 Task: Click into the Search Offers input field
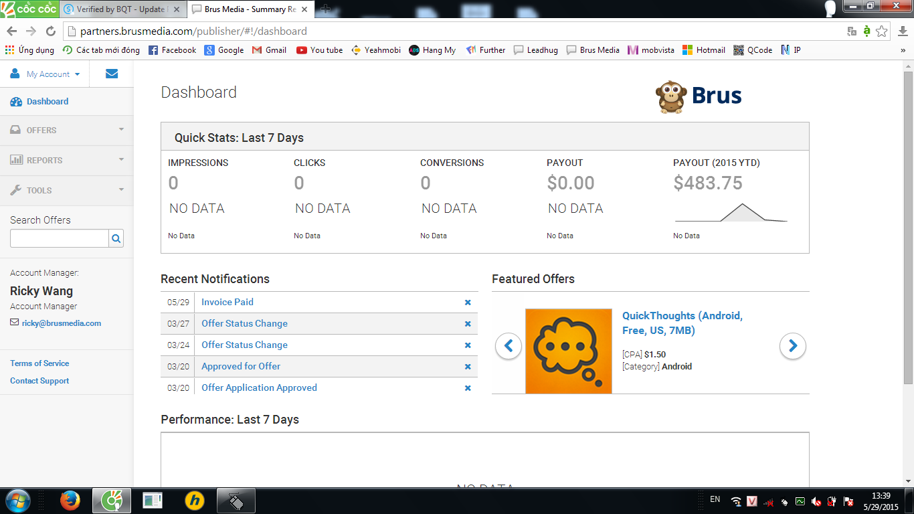[x=60, y=238]
